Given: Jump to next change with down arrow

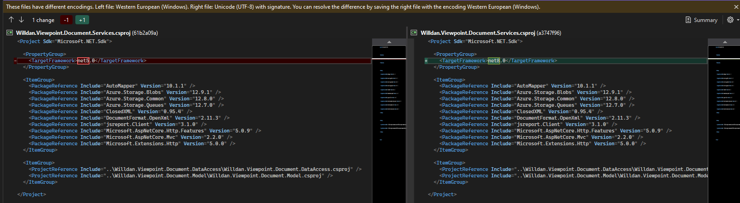Looking at the screenshot, I should click(x=21, y=20).
